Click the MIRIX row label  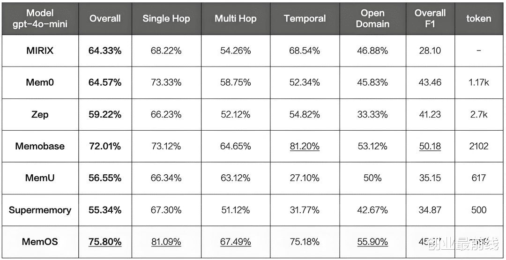click(x=40, y=51)
